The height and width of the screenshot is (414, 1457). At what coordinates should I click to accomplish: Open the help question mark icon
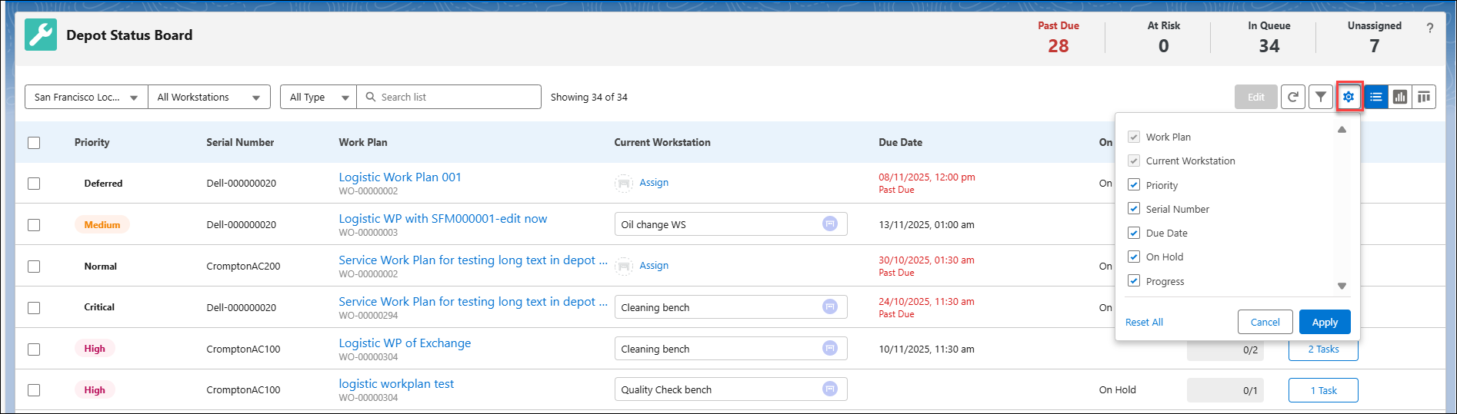click(1430, 28)
